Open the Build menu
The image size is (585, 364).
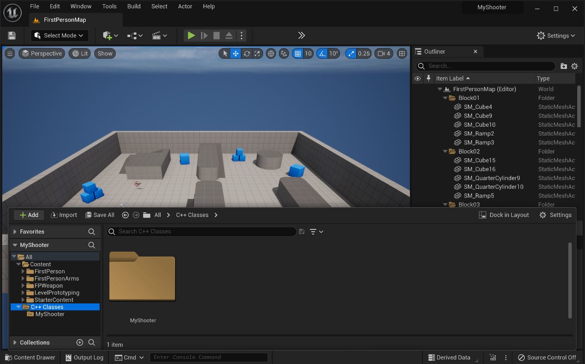pyautogui.click(x=134, y=6)
